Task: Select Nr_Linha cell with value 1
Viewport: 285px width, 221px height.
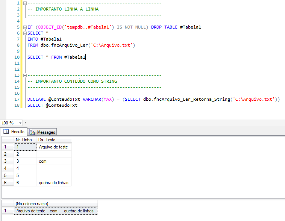Action: [x=25, y=147]
